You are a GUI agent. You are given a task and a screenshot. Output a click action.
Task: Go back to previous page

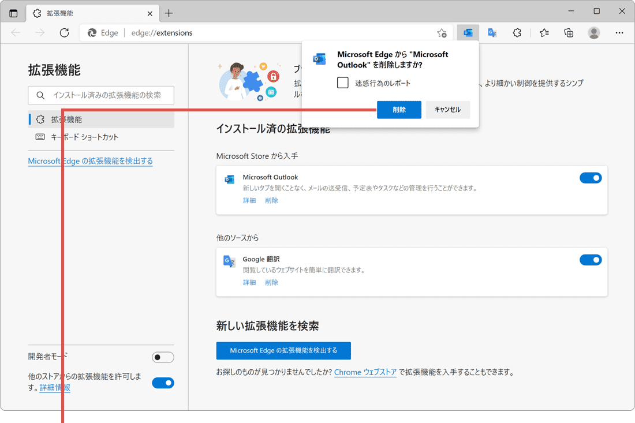pyautogui.click(x=16, y=33)
